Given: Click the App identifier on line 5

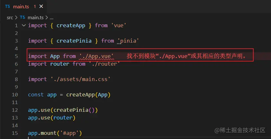Looking at the screenshot, I should pos(55,56).
